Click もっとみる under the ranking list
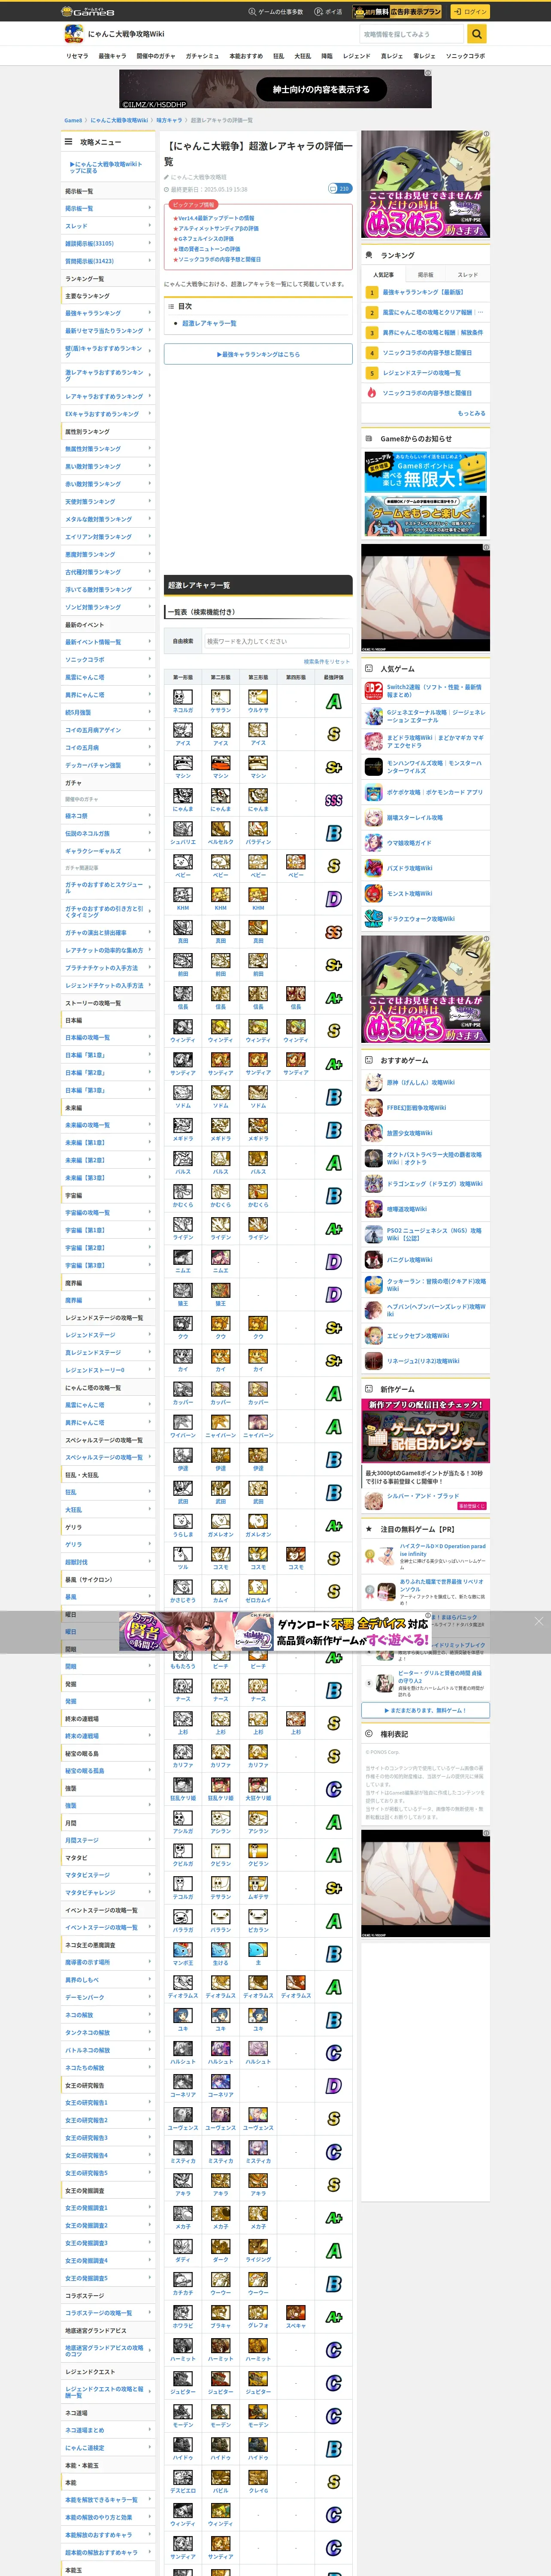 (471, 413)
